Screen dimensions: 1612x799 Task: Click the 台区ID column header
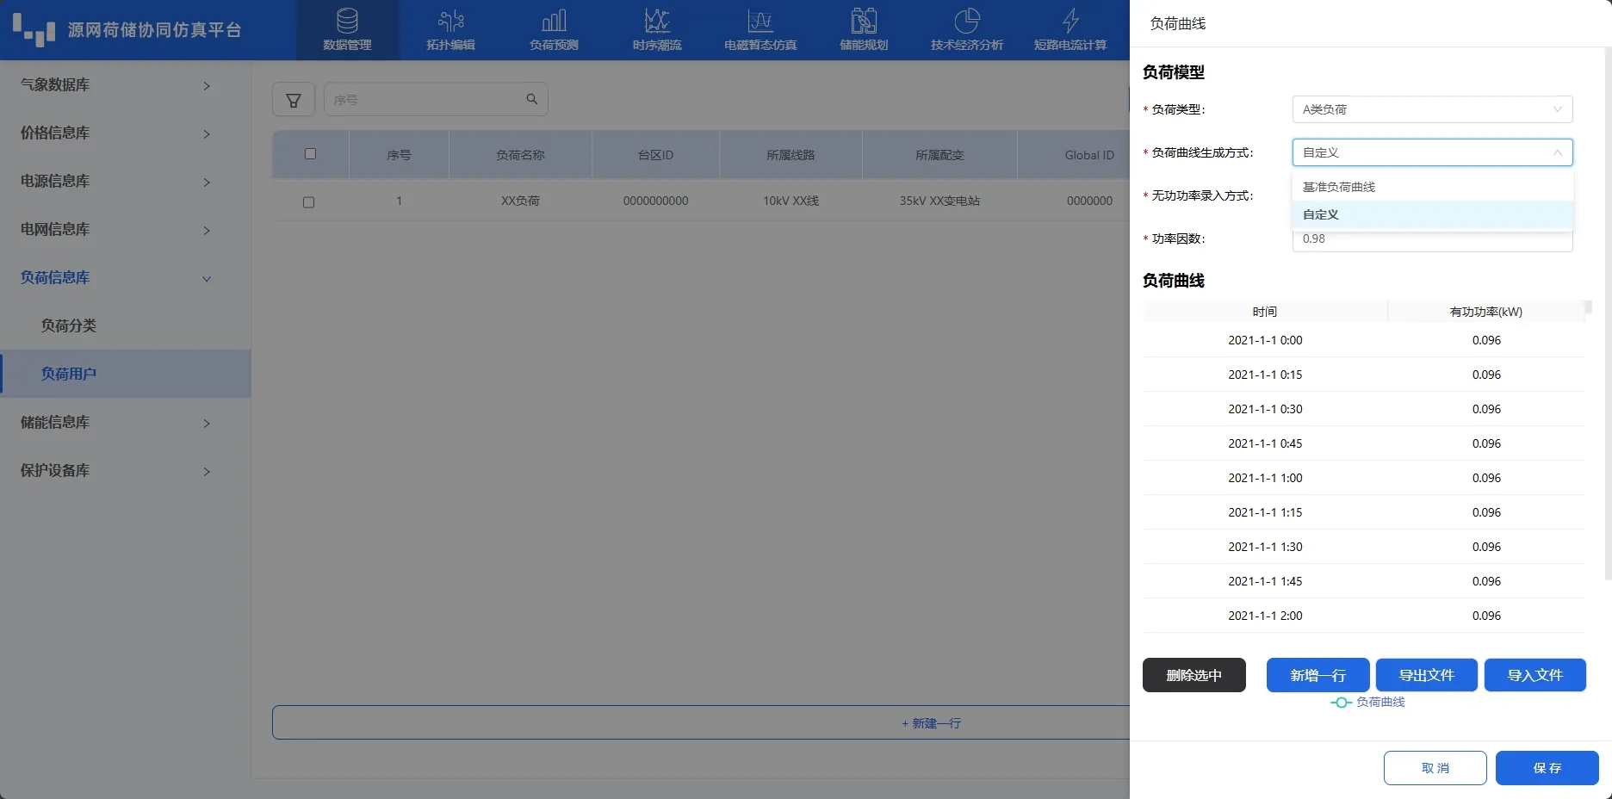click(655, 155)
